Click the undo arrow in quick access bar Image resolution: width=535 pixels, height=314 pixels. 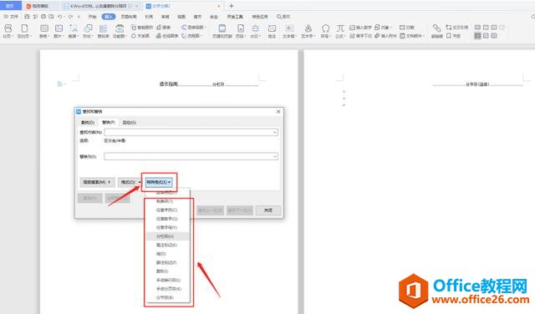(x=59, y=17)
